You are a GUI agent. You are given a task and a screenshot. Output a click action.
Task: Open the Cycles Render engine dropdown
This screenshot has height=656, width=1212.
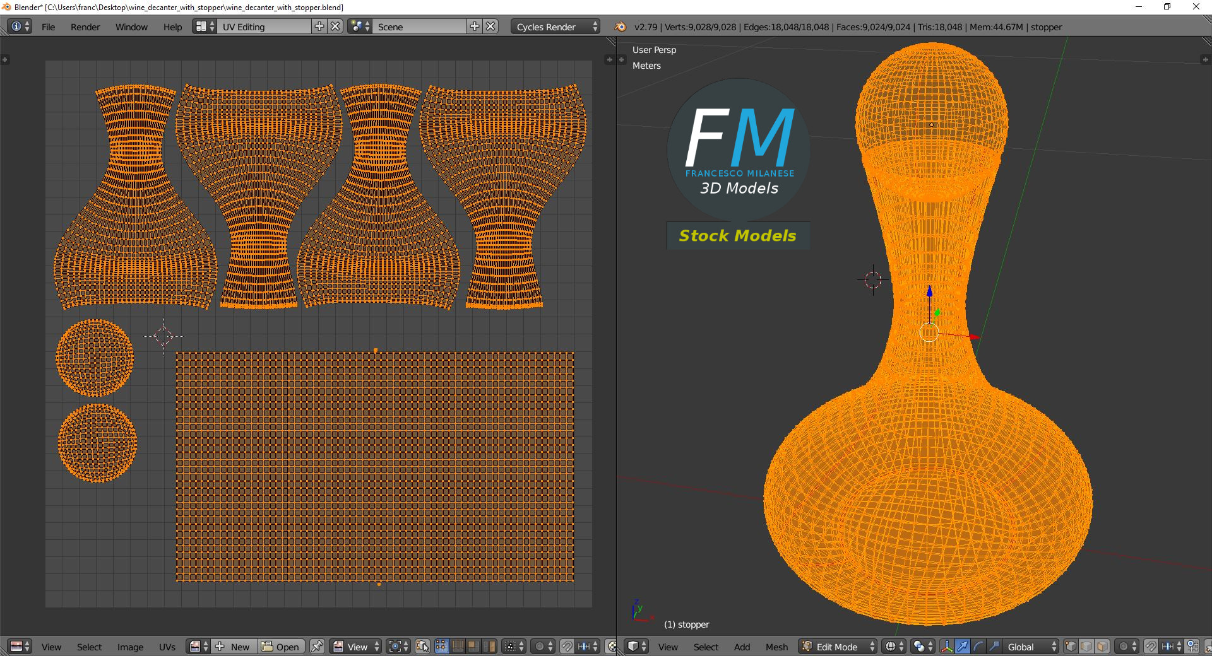pyautogui.click(x=555, y=26)
